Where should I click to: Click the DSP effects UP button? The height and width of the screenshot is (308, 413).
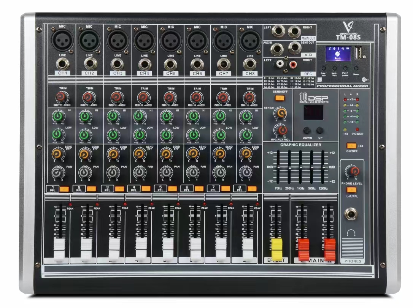point(320,130)
